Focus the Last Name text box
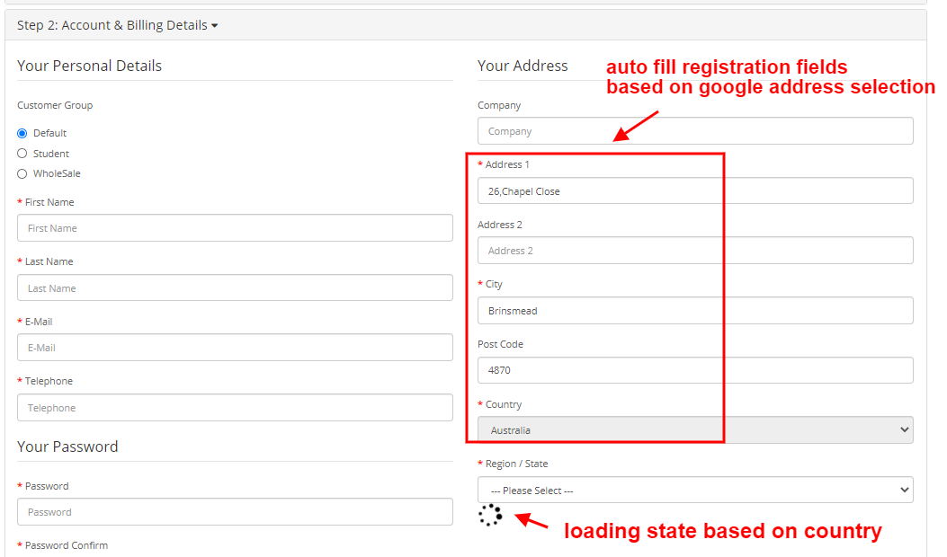Viewport: 947px width, 557px height. 235,288
